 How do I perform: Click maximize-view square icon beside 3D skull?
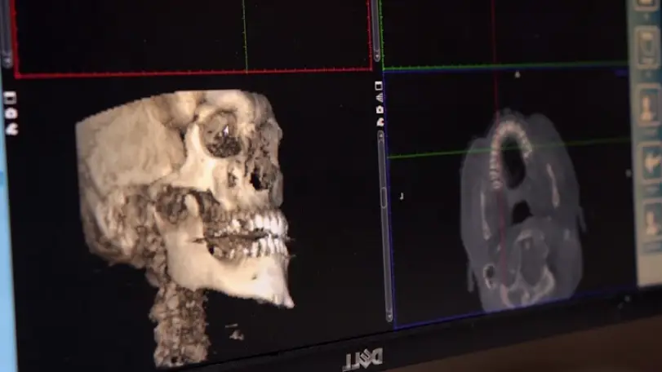point(10,98)
